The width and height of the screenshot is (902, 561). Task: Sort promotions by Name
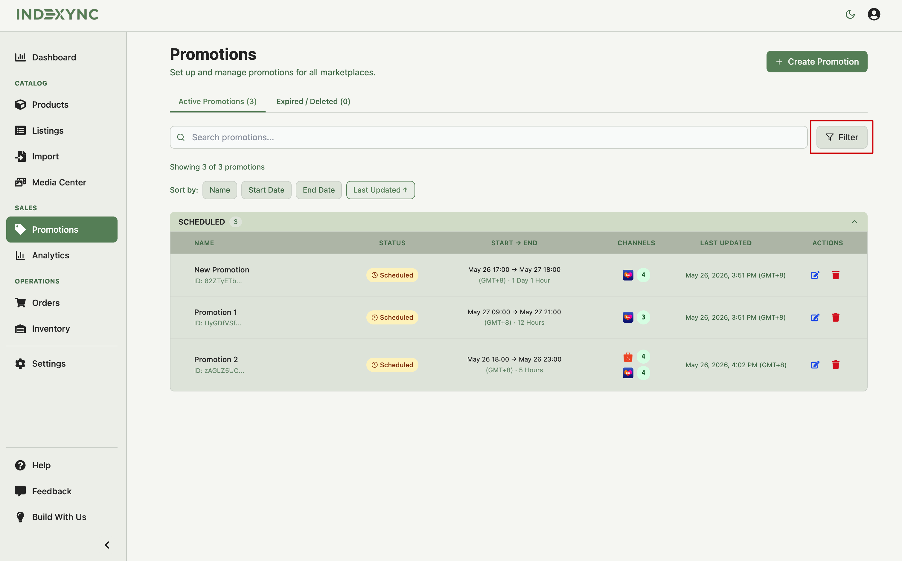tap(220, 190)
